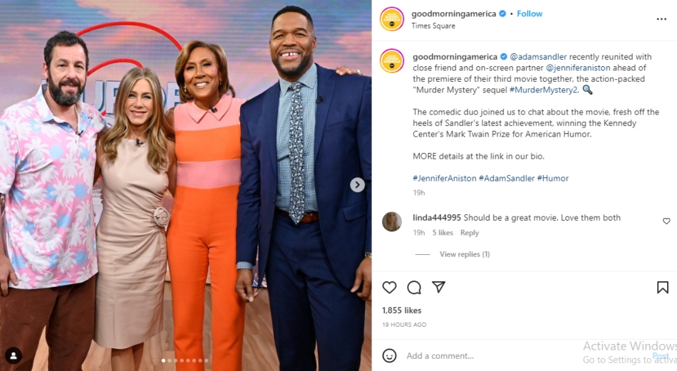The width and height of the screenshot is (677, 371).
Task: Open the three-dot more options menu
Action: (x=661, y=19)
